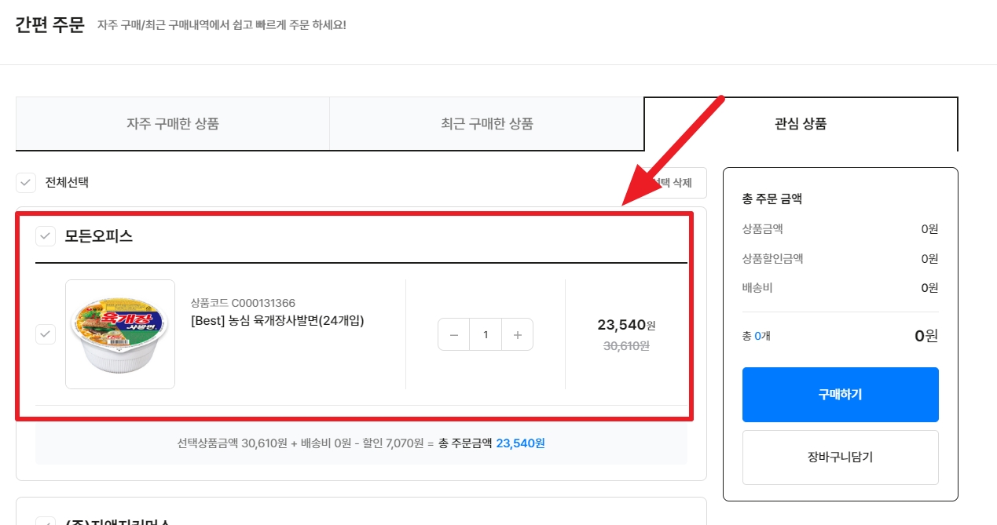Check the 모든오피스 seller checkbox
Viewport: 997px width, 525px height.
point(46,235)
